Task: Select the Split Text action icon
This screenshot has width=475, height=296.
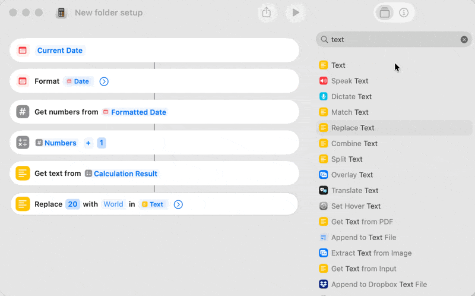Action: coord(323,159)
